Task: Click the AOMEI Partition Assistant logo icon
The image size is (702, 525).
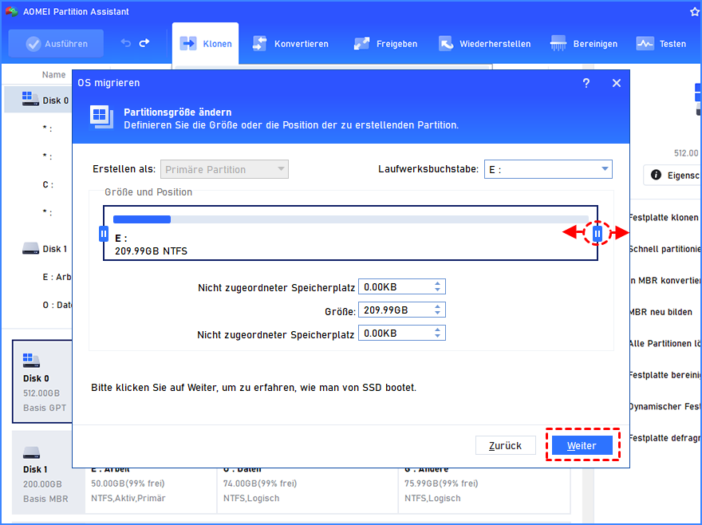Action: (11, 12)
